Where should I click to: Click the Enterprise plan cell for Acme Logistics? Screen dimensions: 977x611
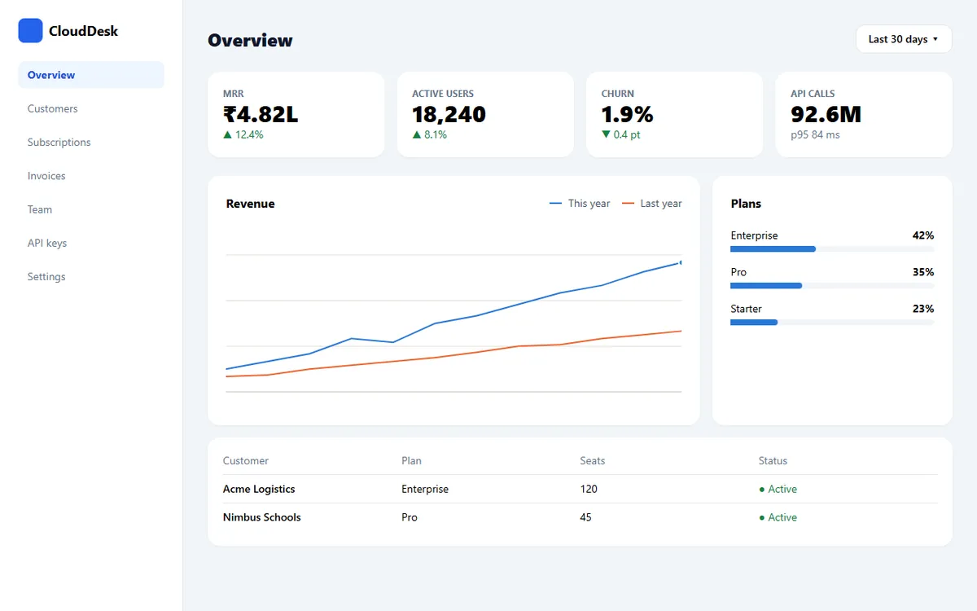(425, 490)
